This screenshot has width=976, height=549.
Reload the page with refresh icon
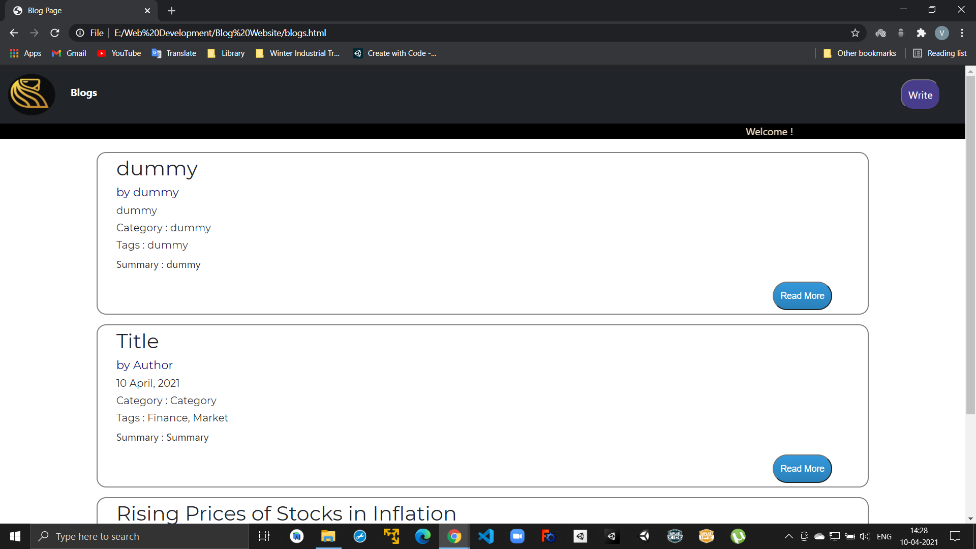[55, 33]
